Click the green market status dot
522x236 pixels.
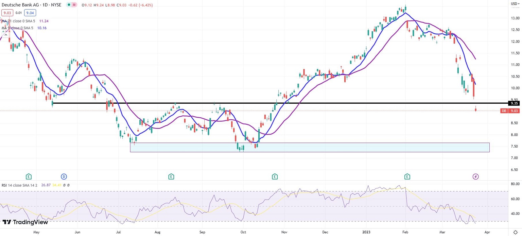tap(69, 5)
